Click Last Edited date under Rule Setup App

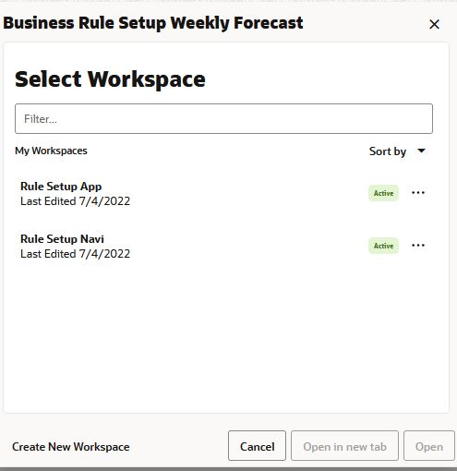point(75,201)
